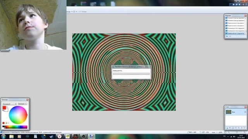The height and width of the screenshot is (139, 248).
Task: Click the Paint.NET taskbar icon
Action: [91, 136]
